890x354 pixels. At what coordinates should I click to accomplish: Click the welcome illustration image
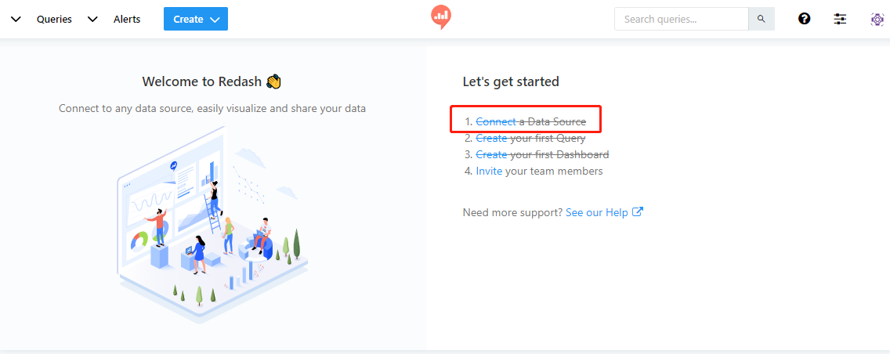212,235
